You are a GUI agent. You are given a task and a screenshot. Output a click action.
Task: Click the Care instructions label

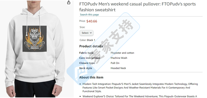click(90, 58)
